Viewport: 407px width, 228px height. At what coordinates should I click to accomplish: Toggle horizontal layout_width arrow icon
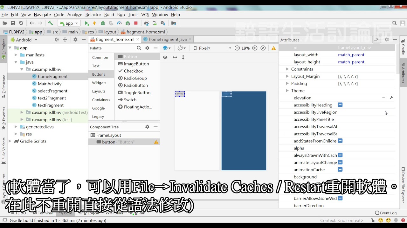[175, 57]
